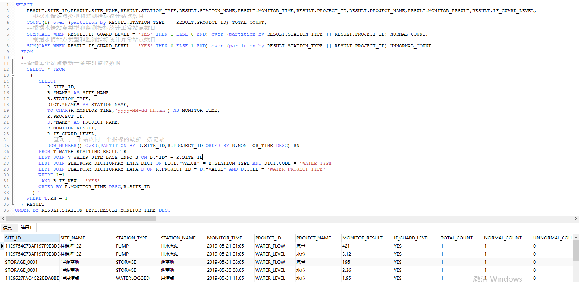The image size is (579, 282).
Task: Select the 2019-05-31 08:05 monitor time cell
Action: coord(230,262)
